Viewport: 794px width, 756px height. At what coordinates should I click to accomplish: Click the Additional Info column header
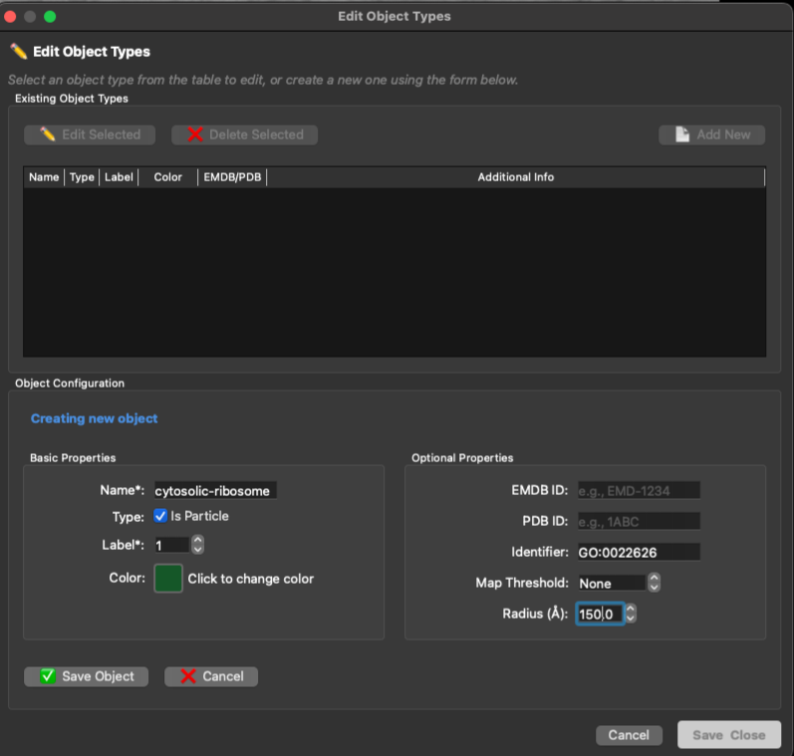(515, 177)
